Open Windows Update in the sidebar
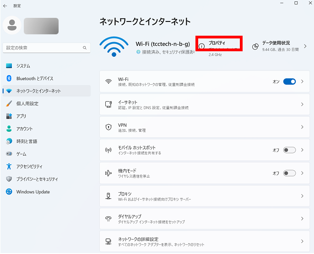314x254 pixels. (x=33, y=192)
